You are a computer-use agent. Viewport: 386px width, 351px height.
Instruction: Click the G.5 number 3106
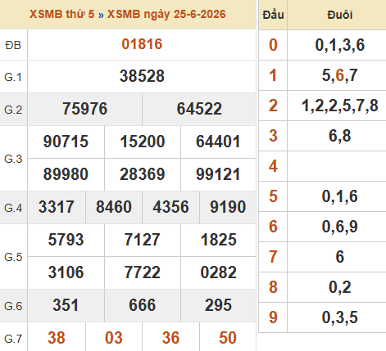click(66, 272)
